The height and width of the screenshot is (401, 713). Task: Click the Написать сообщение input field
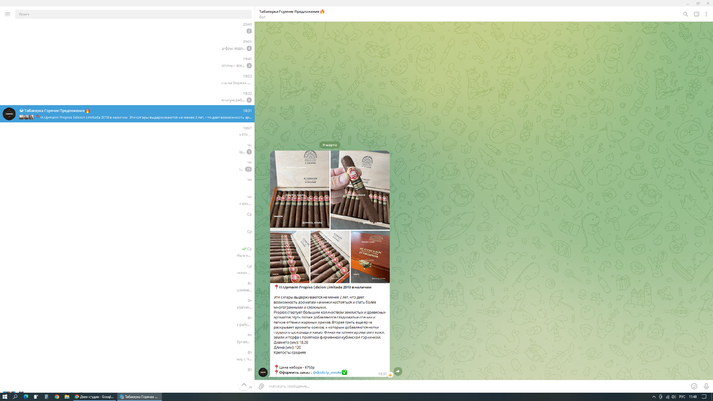(475, 386)
